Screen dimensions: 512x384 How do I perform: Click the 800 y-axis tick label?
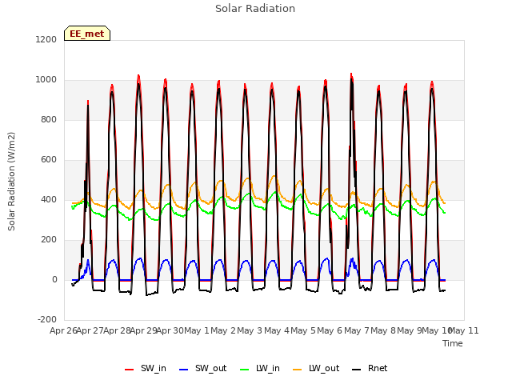click(x=49, y=119)
